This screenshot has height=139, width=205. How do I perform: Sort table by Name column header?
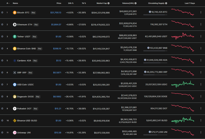15,3
